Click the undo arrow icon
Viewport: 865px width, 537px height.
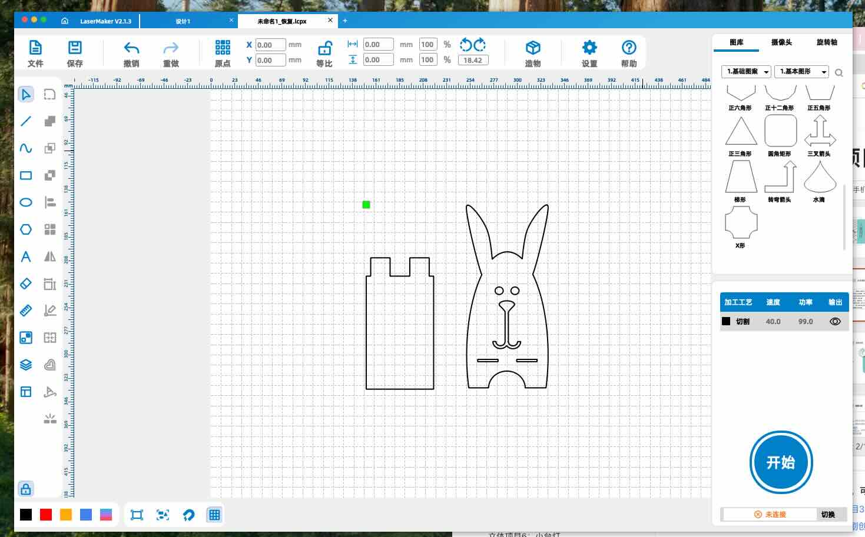point(131,48)
